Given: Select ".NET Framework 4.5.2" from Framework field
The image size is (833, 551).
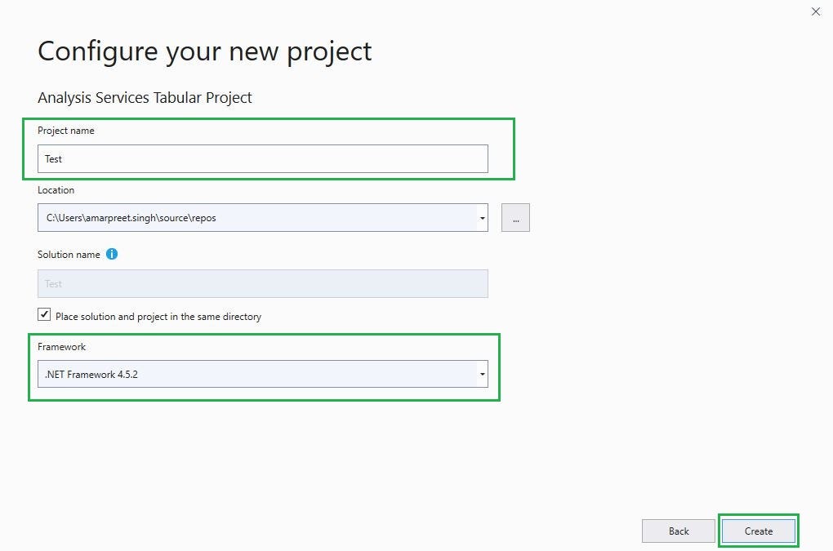Looking at the screenshot, I should [261, 374].
